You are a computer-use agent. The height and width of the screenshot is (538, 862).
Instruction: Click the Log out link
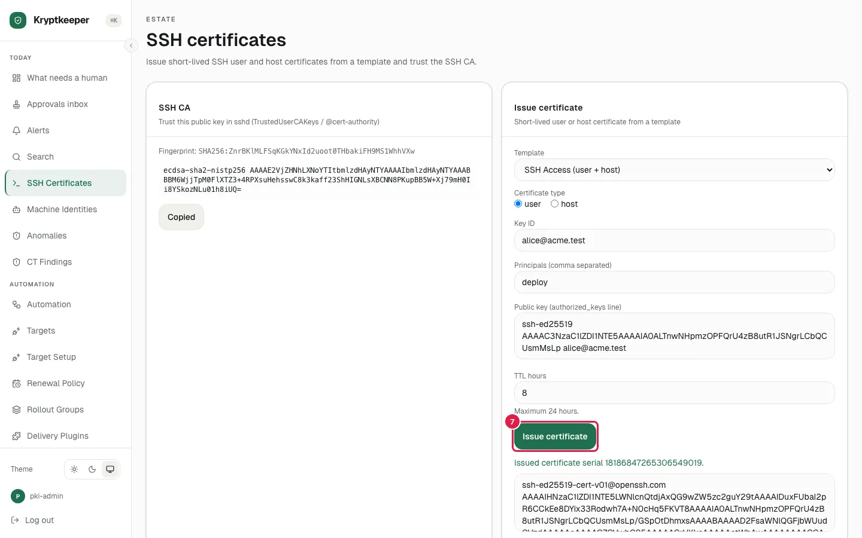40,520
